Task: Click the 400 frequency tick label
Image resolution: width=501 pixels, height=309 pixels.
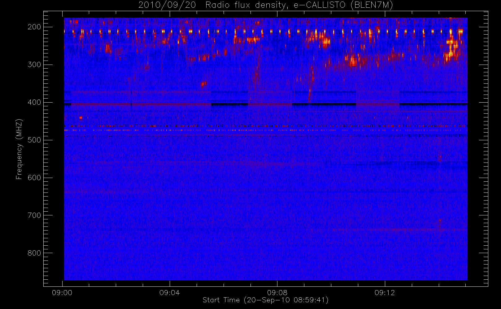Action: (x=34, y=102)
